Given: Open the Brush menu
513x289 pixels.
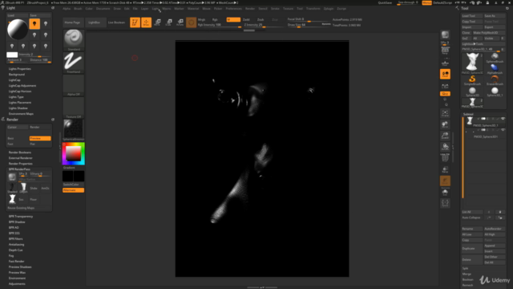Looking at the screenshot, I should pyautogui.click(x=78, y=9).
